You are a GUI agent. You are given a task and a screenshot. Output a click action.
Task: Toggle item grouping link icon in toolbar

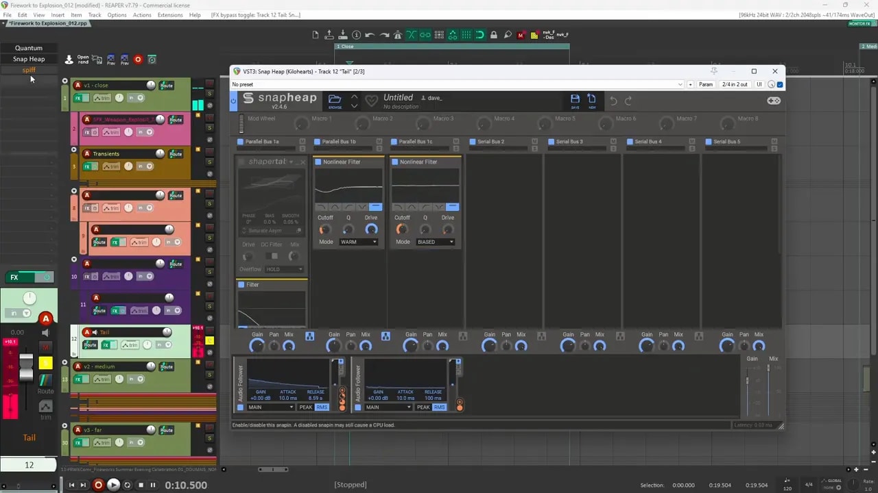pos(425,35)
